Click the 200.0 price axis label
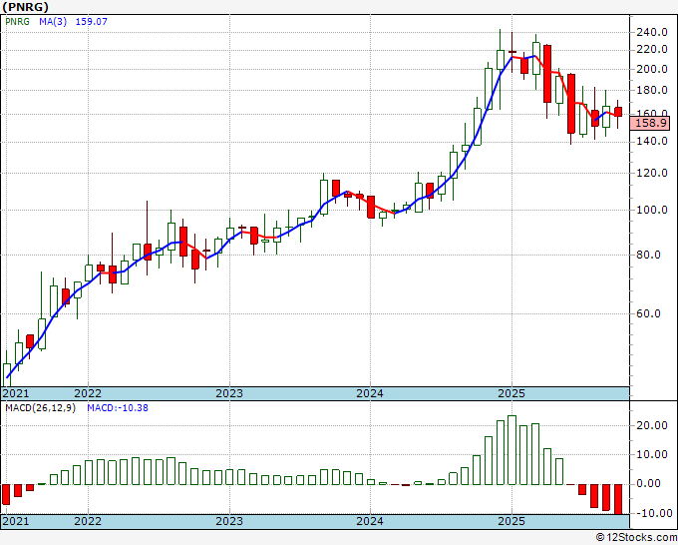The image size is (678, 545). [652, 69]
